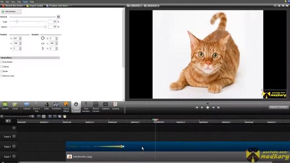Open the Record Camera tool
The height and width of the screenshot is (163, 290).
(x=96, y=107)
